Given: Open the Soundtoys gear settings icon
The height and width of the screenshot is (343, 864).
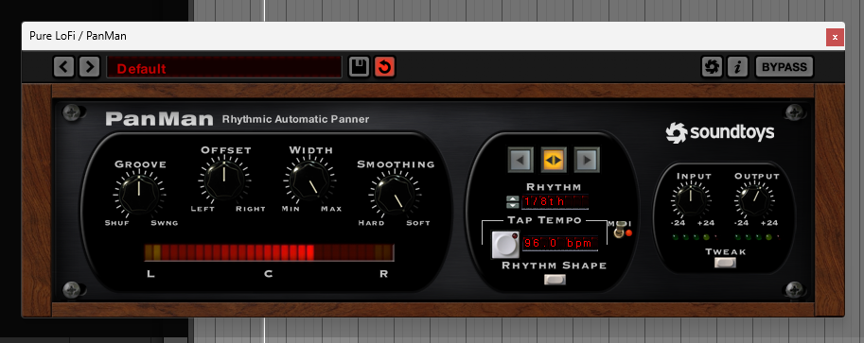Looking at the screenshot, I should click(712, 67).
